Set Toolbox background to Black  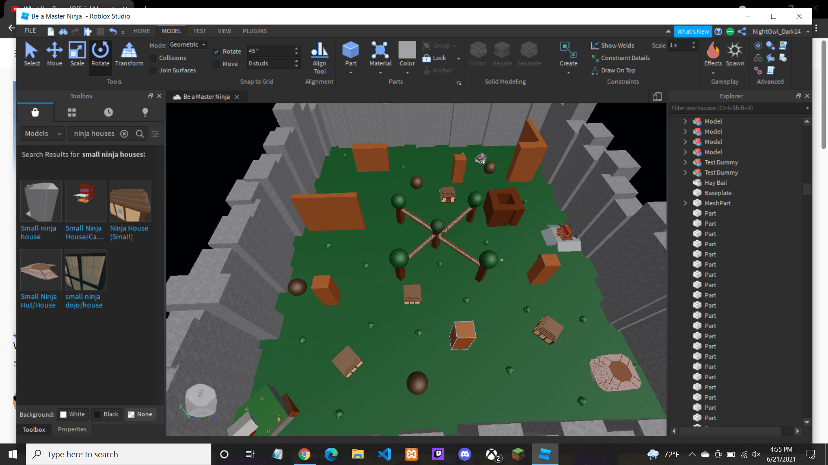107,414
